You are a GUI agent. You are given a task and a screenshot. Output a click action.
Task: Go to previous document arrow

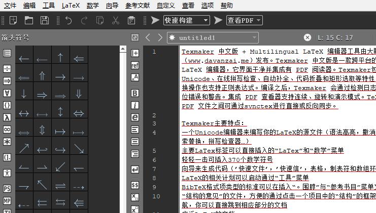(x=148, y=37)
